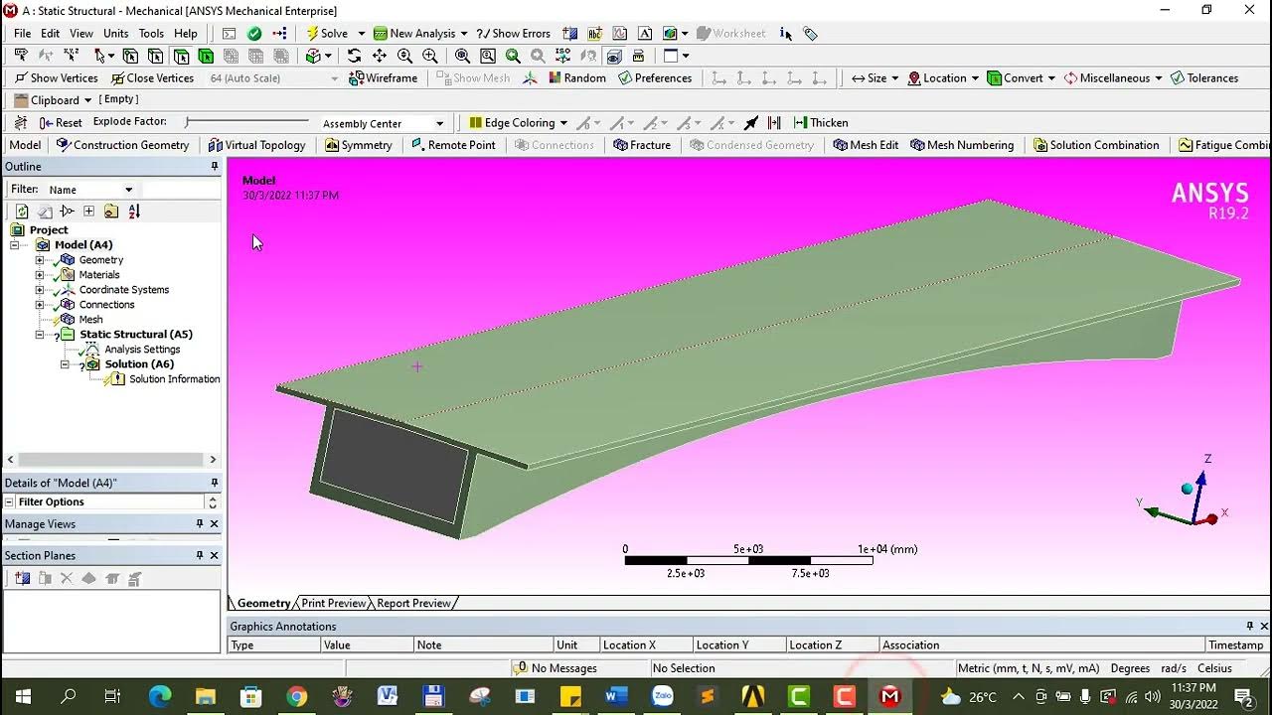Click the Reset explode button
The height and width of the screenshot is (715, 1272).
tap(61, 122)
